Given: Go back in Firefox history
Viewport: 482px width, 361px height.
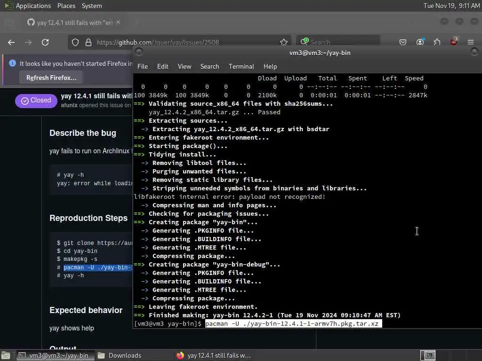Looking at the screenshot, I should coord(11,42).
